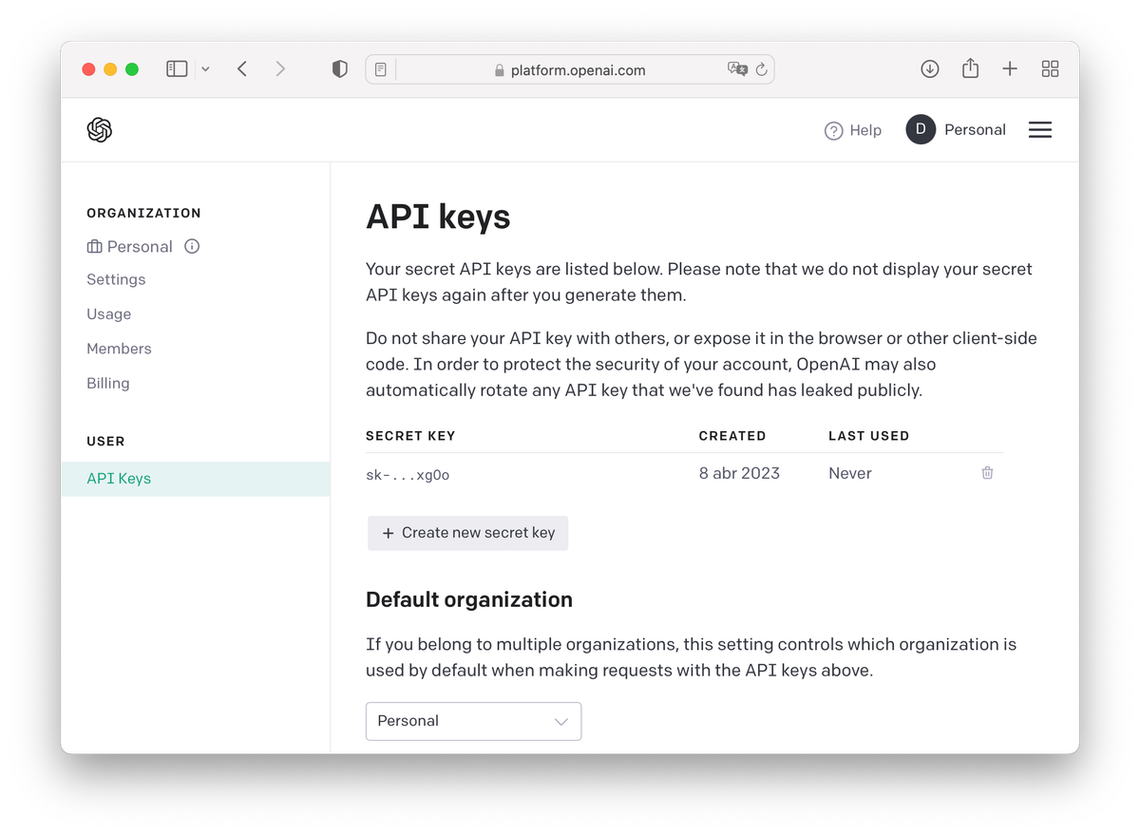Click the info icon beside Personal
The height and width of the screenshot is (834, 1140).
pos(192,247)
